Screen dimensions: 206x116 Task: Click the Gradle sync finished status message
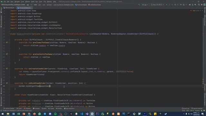pos(17,111)
